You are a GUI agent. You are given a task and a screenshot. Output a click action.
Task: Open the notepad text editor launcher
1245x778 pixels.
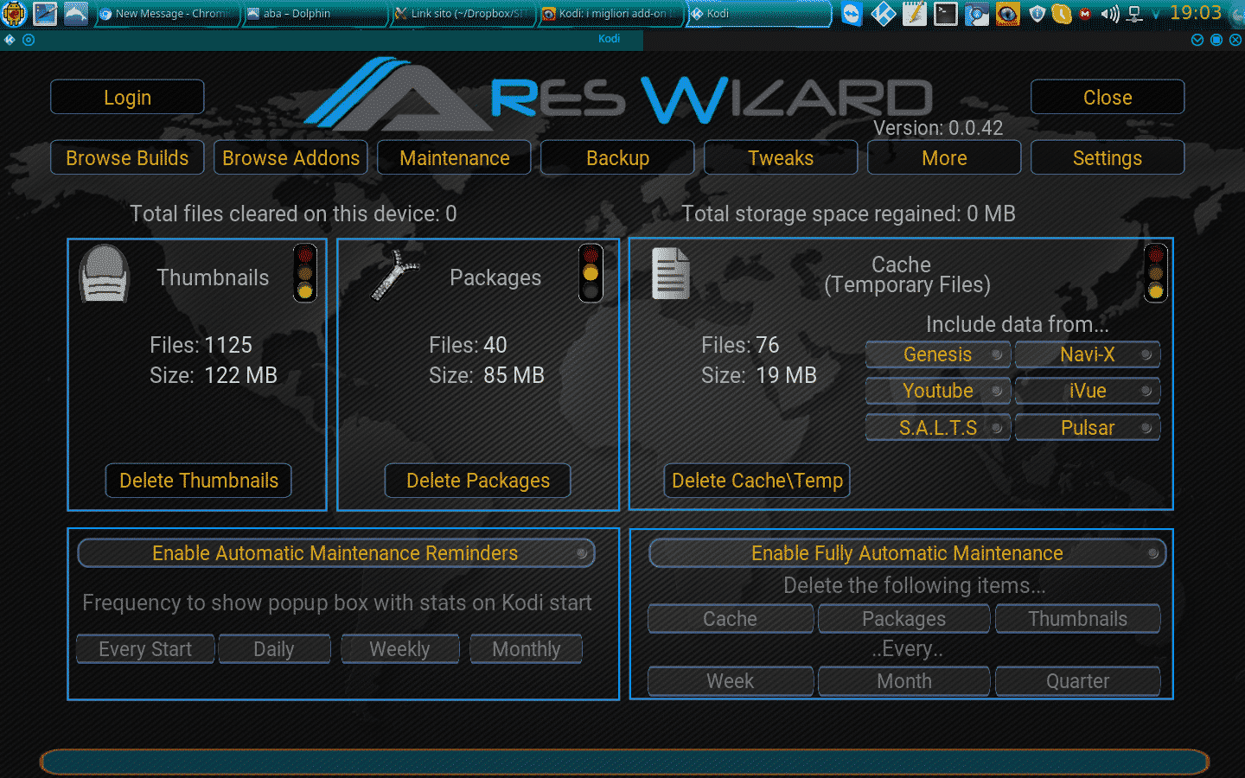914,14
